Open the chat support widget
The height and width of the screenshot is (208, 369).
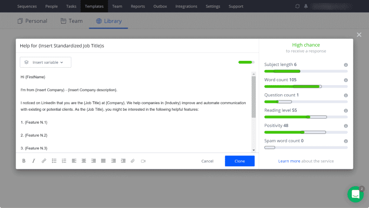tap(356, 195)
